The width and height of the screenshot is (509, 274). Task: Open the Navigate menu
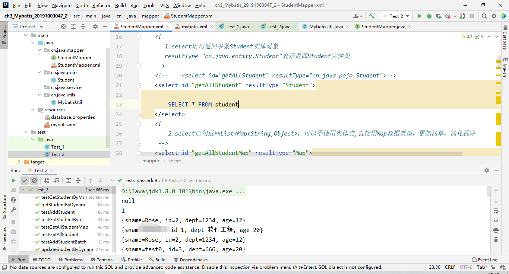coord(62,5)
